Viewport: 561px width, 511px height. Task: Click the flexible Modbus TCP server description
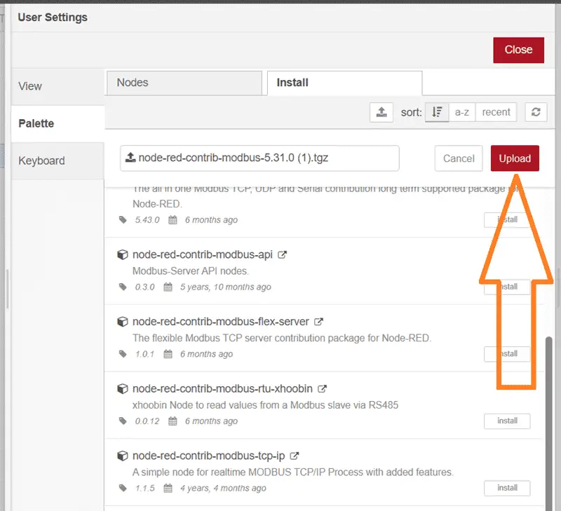(282, 338)
